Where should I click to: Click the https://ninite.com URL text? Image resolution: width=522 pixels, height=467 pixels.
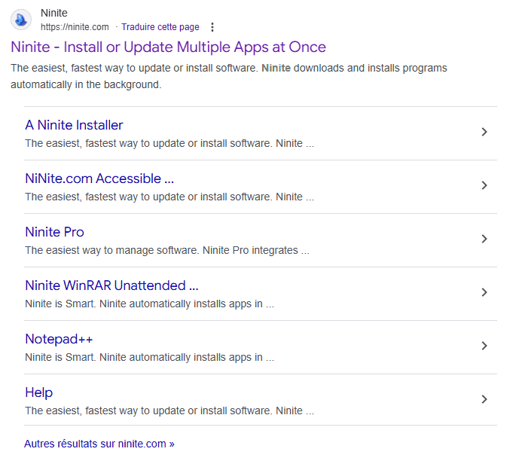pyautogui.click(x=75, y=27)
